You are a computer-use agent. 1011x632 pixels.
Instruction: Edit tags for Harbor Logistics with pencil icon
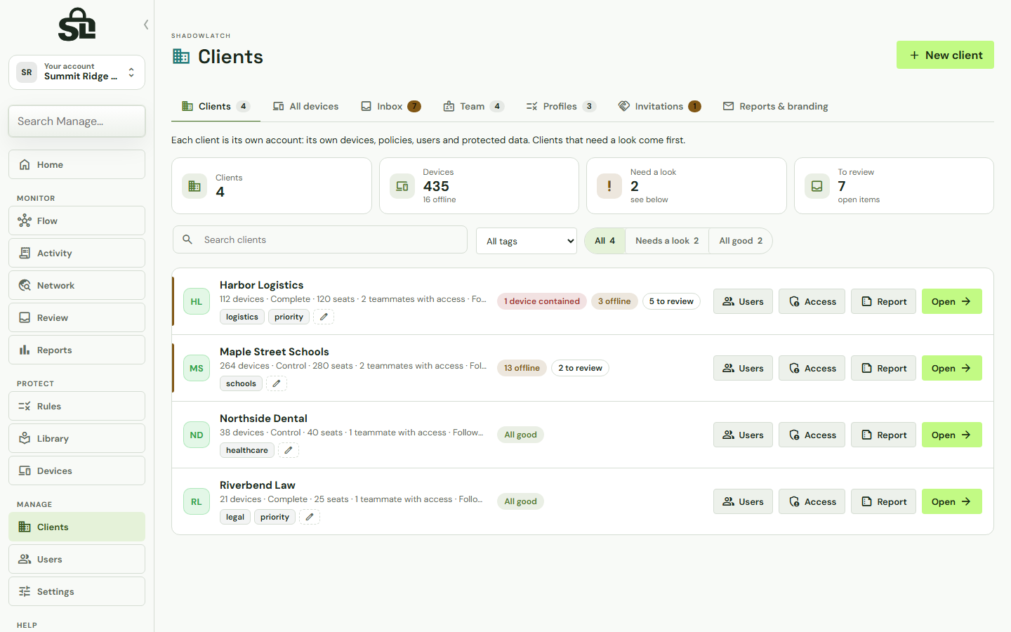click(324, 317)
